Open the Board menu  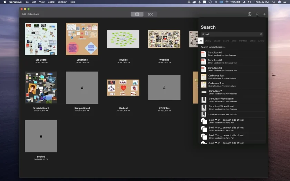pos(51,2)
